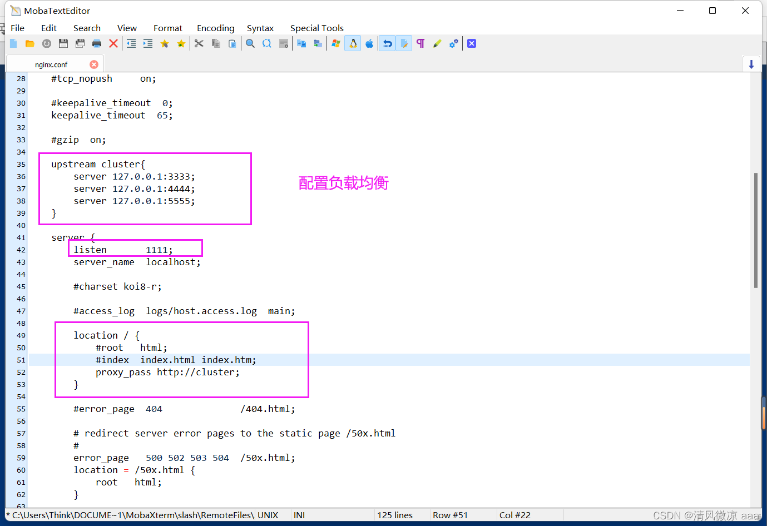Screen dimensions: 767x526
Task: Reload the current file from disk
Action: 47,43
